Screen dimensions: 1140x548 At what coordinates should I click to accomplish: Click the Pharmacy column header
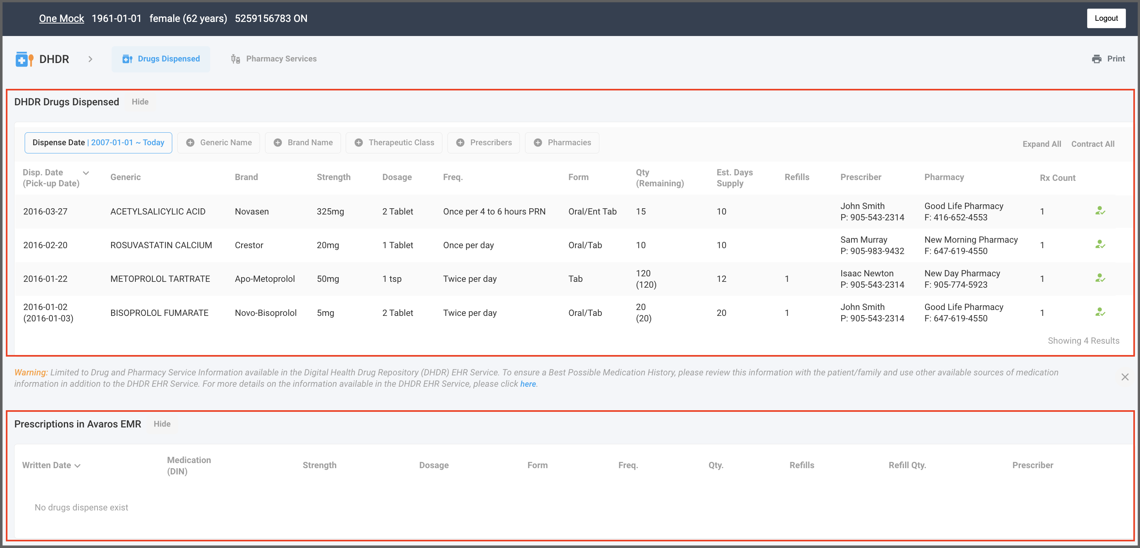coord(944,177)
